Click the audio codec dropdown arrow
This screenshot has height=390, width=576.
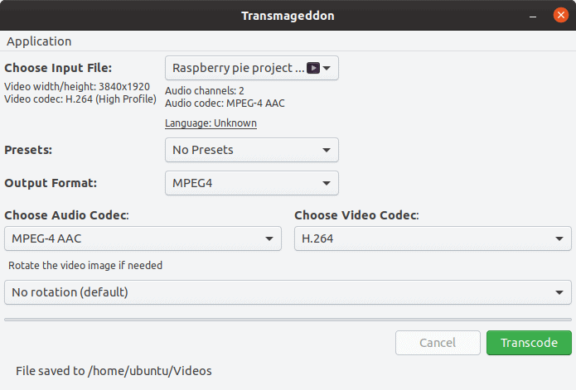pos(268,240)
